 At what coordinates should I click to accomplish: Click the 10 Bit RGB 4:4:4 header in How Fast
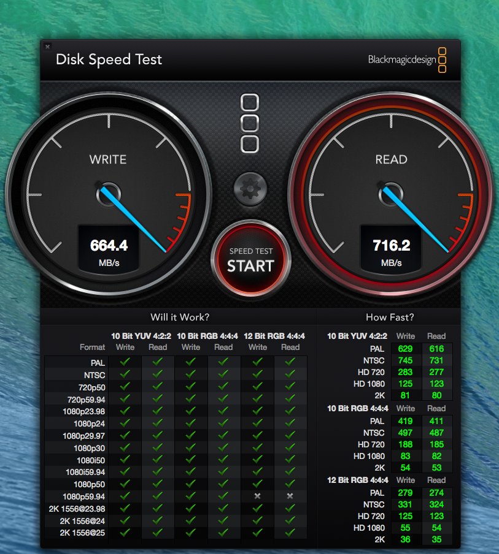point(357,408)
